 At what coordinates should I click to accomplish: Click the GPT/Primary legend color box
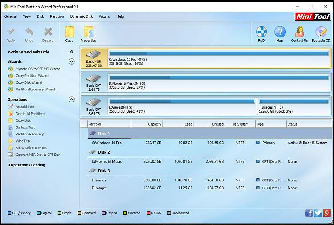click(9, 213)
